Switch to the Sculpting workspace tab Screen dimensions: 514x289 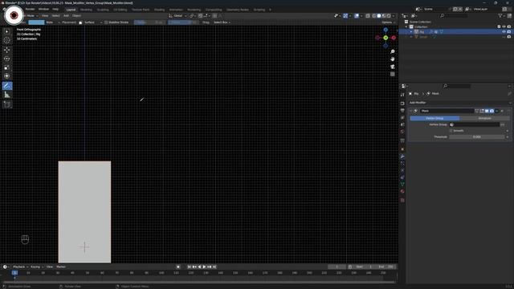[103, 10]
